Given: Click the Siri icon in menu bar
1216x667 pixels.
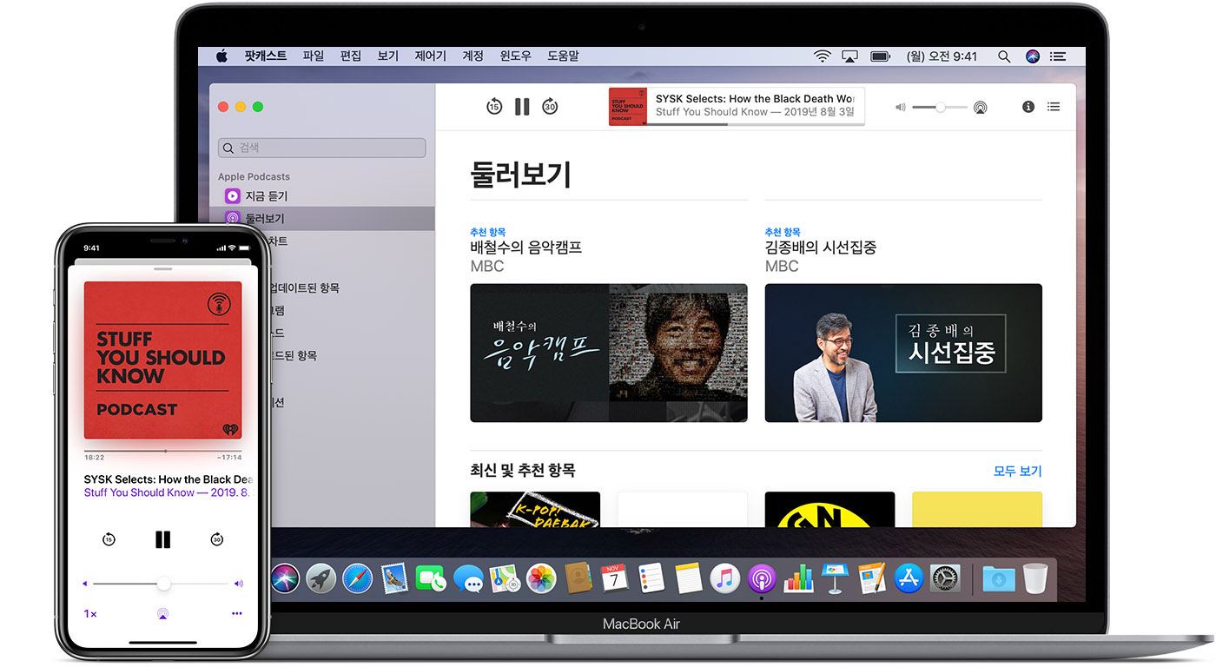Looking at the screenshot, I should [1033, 56].
